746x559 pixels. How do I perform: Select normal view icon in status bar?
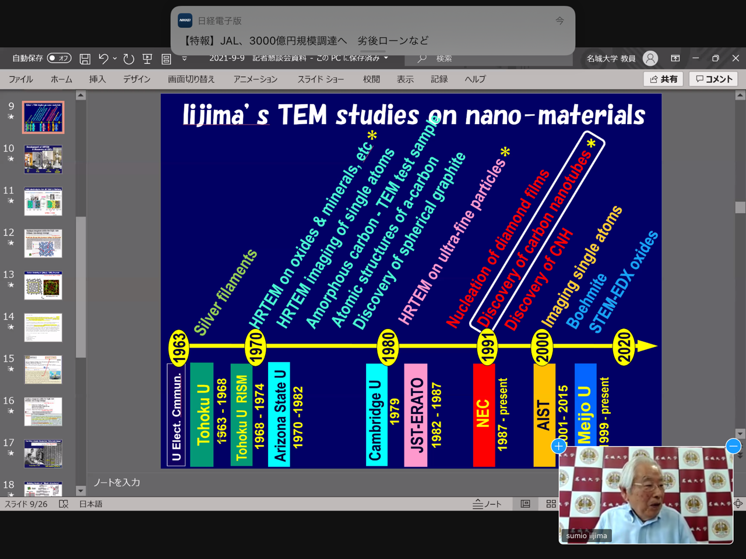tap(525, 504)
